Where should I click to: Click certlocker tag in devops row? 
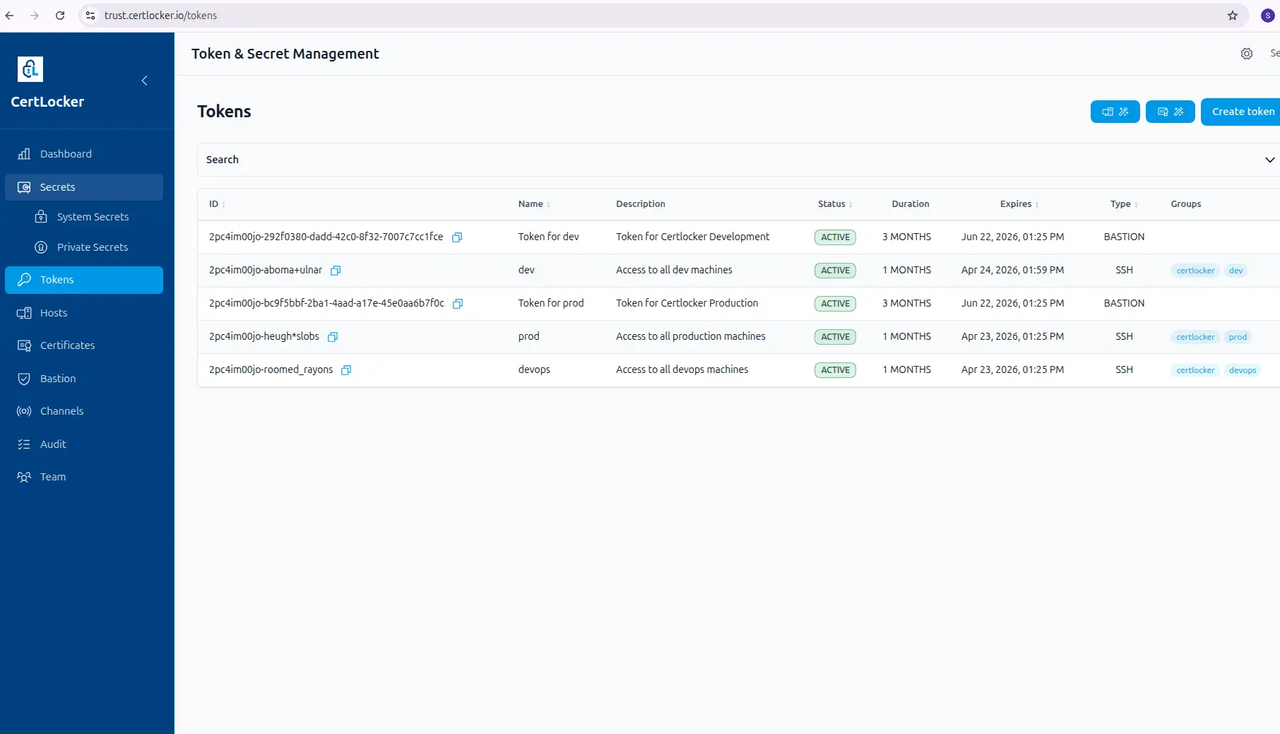coord(1195,370)
